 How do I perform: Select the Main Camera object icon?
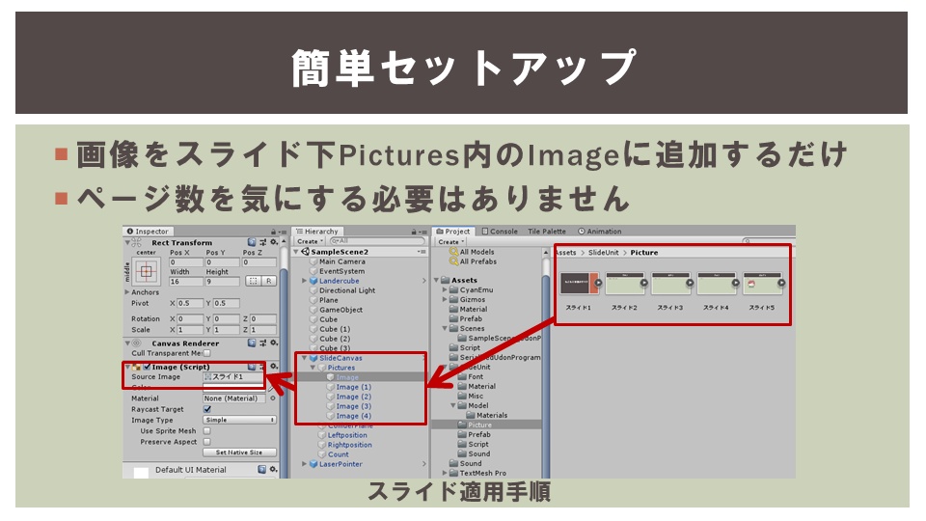click(x=314, y=261)
